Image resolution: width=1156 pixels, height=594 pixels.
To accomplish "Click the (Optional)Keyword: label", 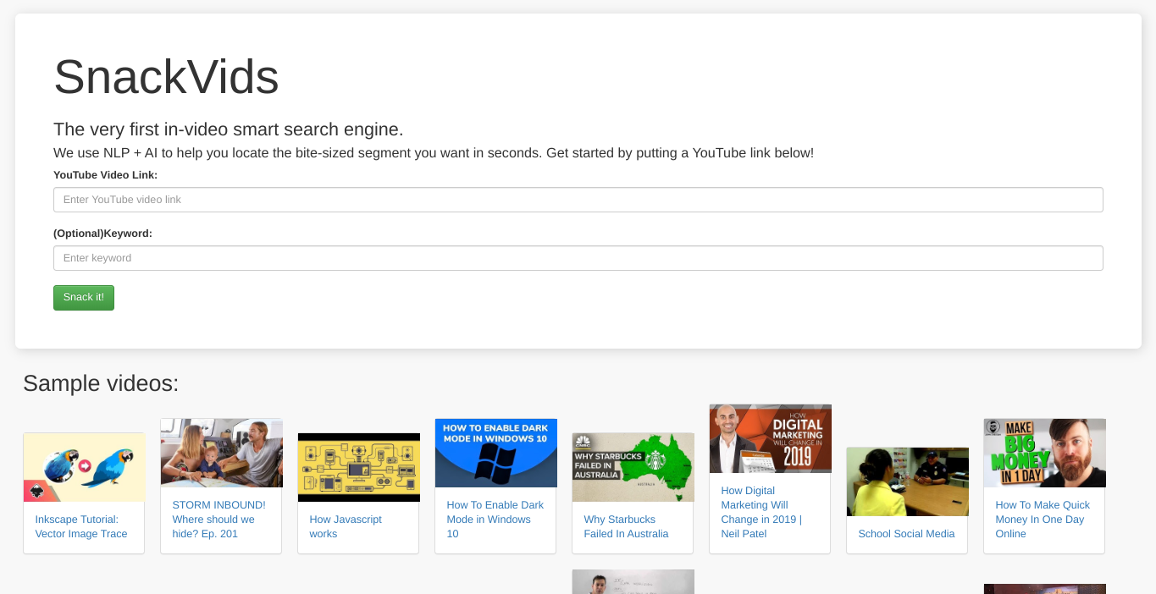I will tap(102, 234).
